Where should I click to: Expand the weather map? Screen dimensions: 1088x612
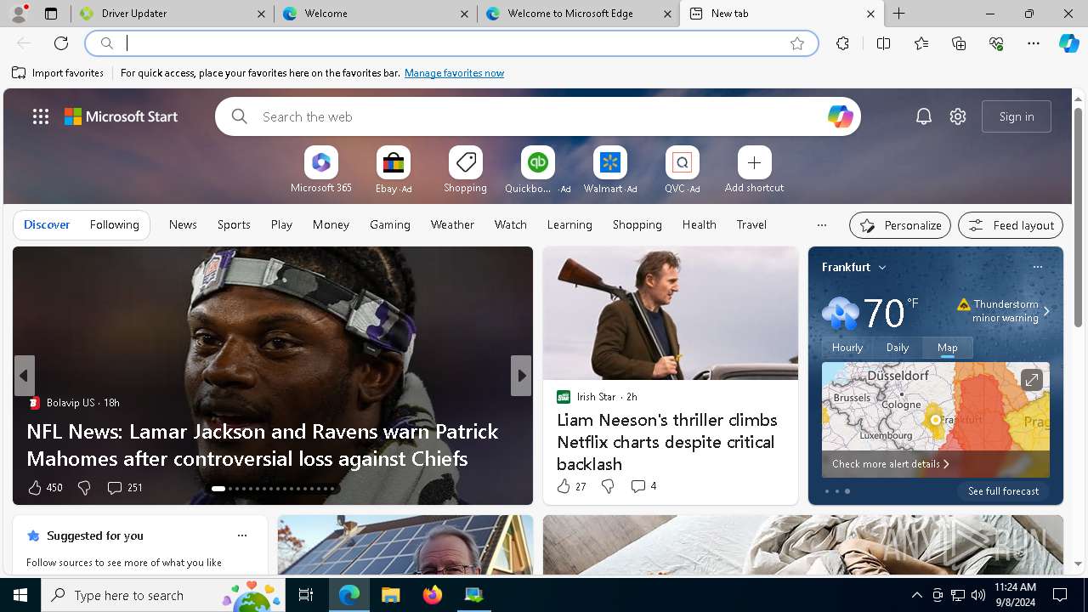1031,380
